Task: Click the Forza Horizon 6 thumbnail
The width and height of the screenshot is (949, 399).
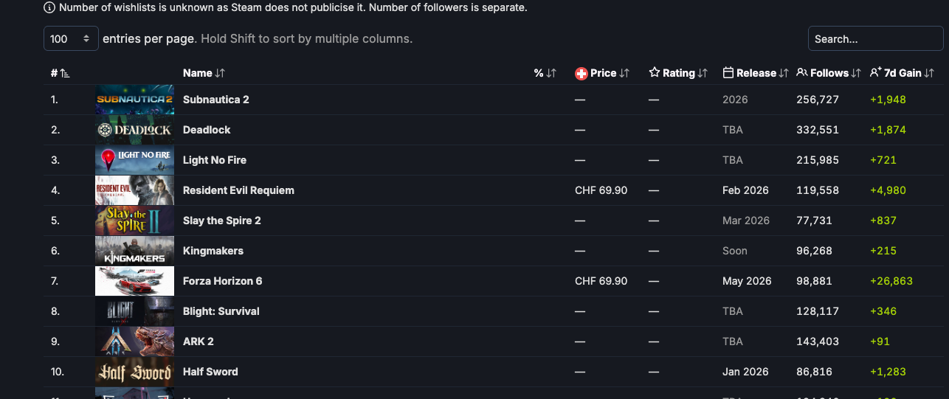Action: pos(134,281)
